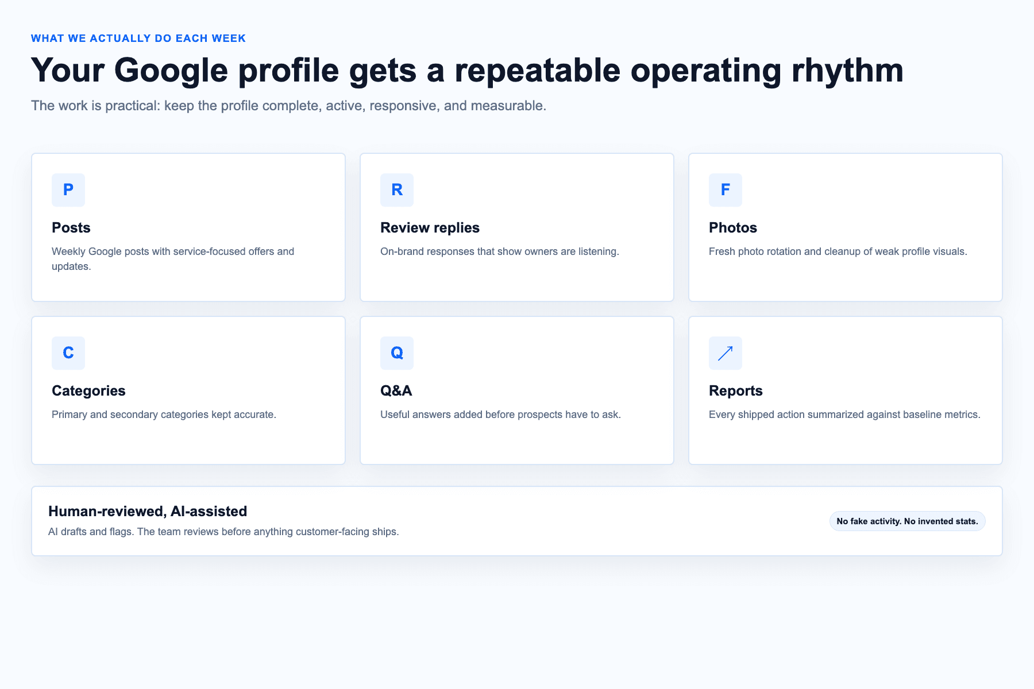Click the P icon on the Posts card

[x=68, y=190]
